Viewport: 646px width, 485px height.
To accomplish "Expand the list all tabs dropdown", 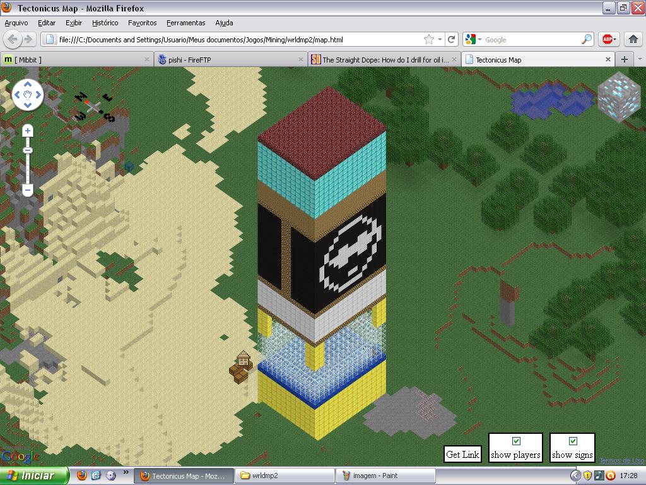I will pyautogui.click(x=640, y=59).
